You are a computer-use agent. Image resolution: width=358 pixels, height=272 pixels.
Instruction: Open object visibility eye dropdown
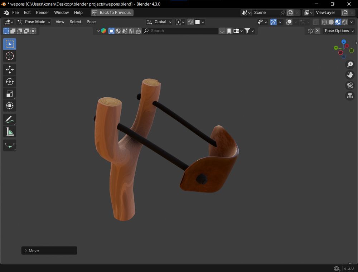262,22
